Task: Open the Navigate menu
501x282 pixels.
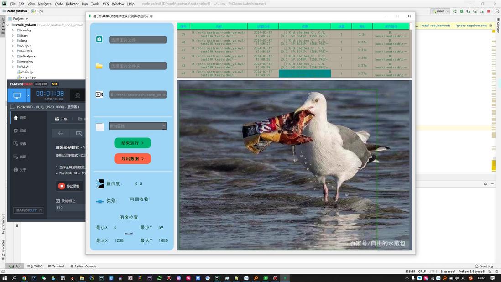Action: tap(44, 4)
